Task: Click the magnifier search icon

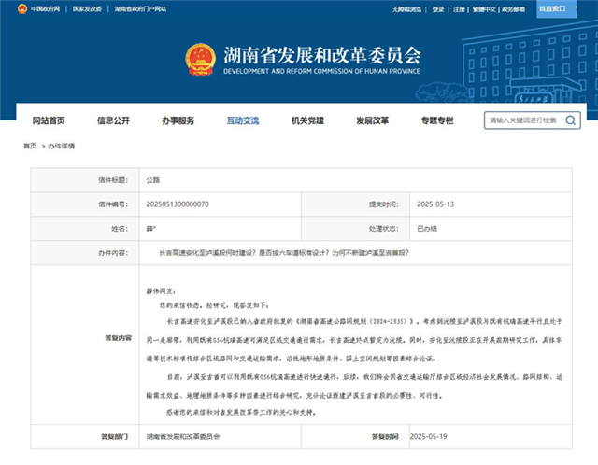Action: point(571,120)
